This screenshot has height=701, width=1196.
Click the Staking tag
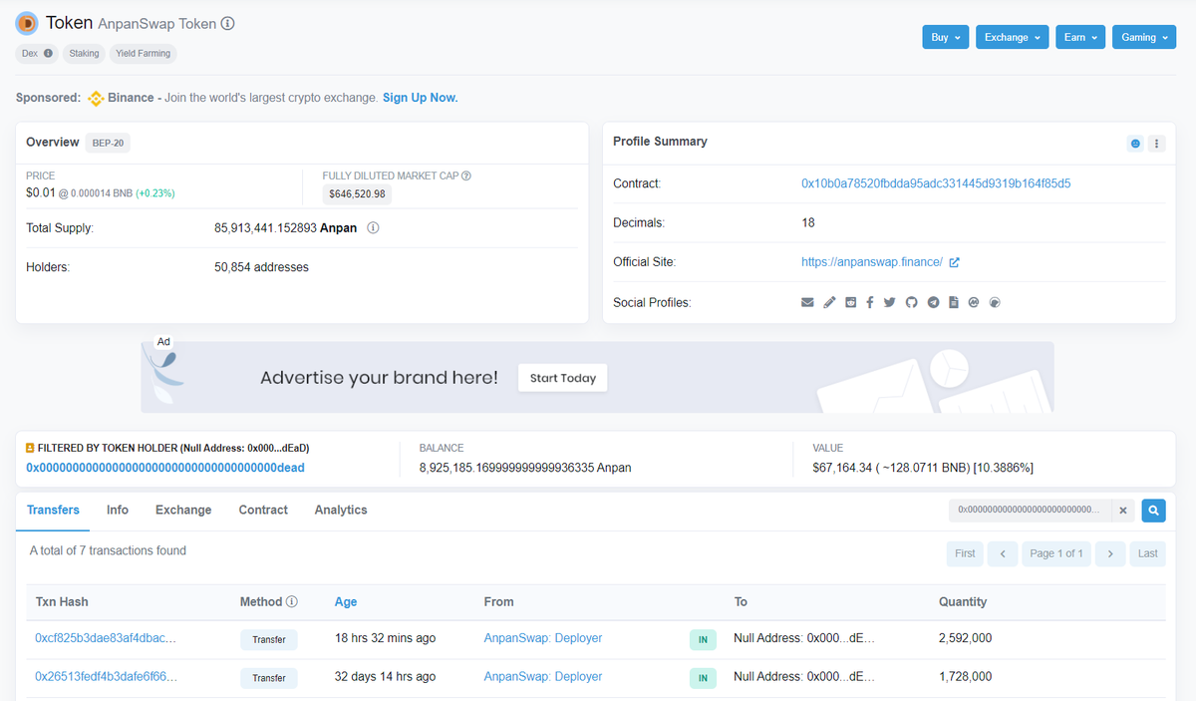coord(84,54)
